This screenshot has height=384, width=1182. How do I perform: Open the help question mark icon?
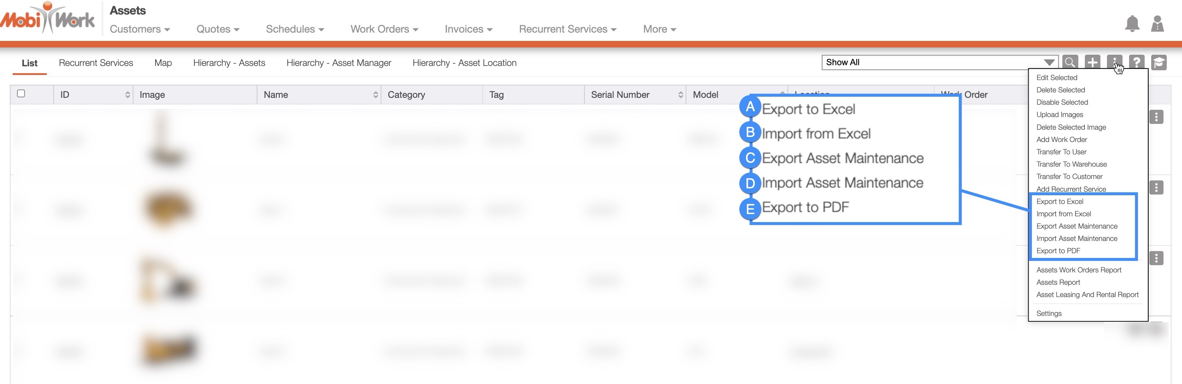click(x=1137, y=62)
